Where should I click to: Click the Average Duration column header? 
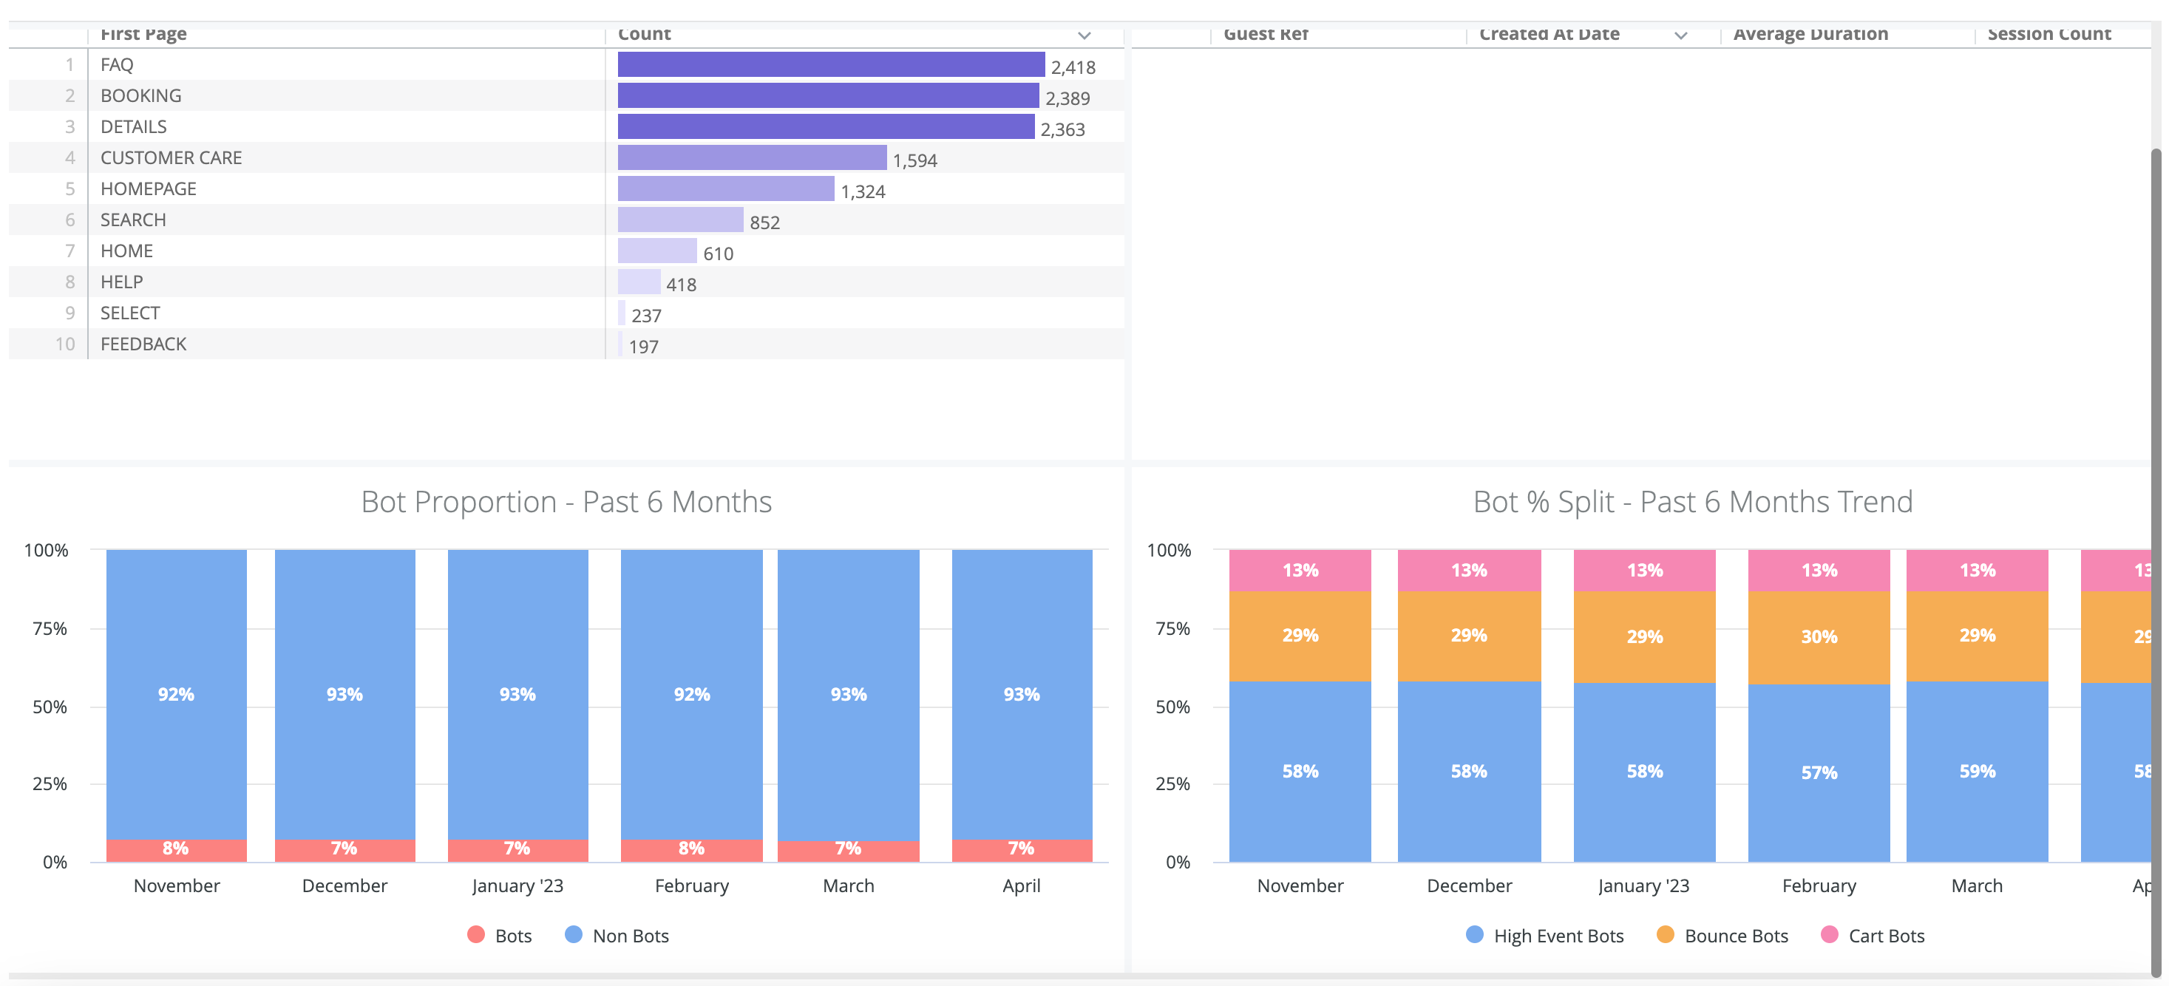[x=1810, y=35]
